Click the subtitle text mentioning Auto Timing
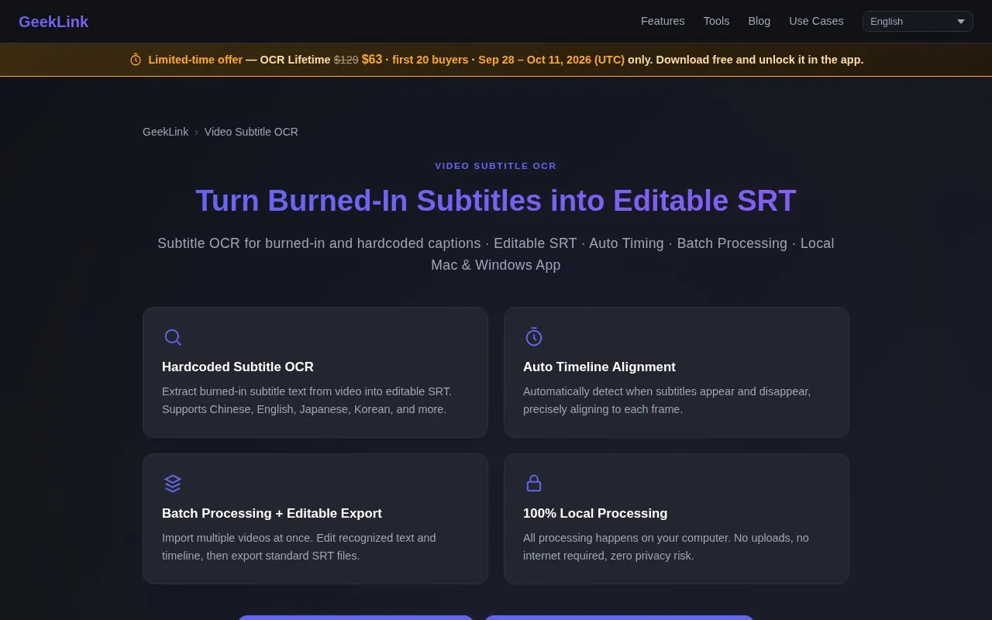This screenshot has width=992, height=620. point(496,254)
